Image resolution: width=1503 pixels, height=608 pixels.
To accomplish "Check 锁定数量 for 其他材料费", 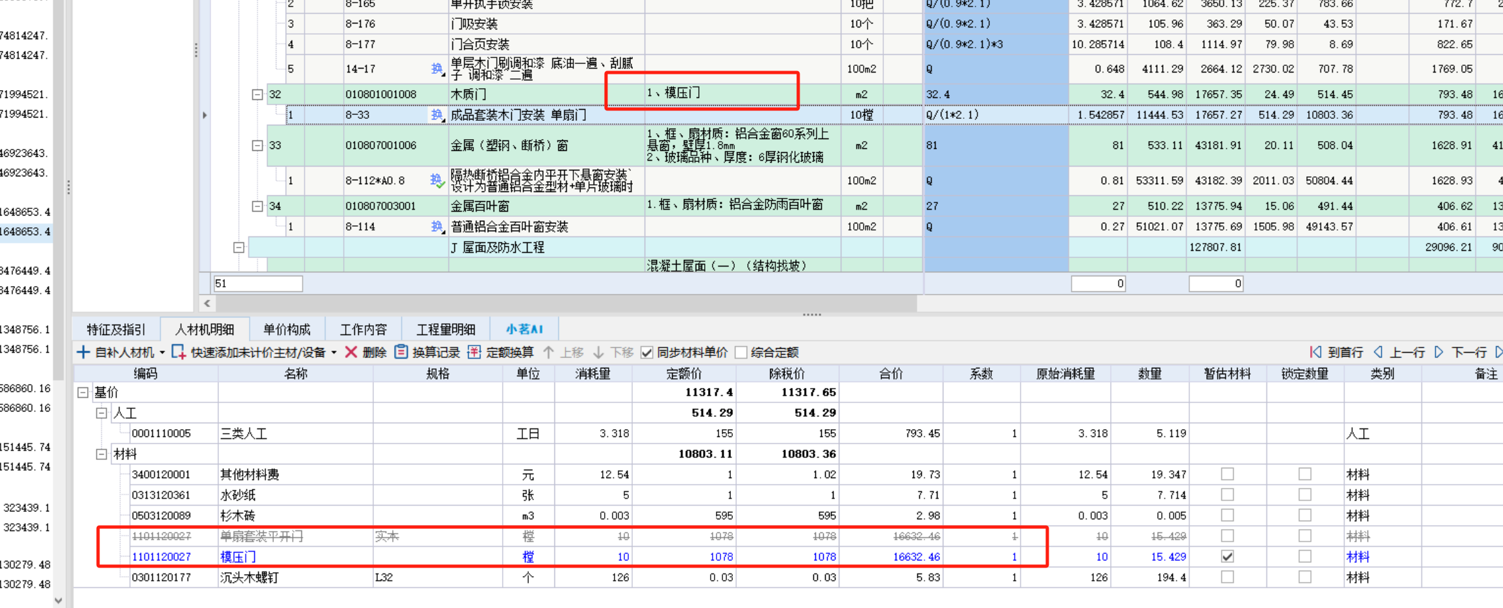I will point(1305,474).
